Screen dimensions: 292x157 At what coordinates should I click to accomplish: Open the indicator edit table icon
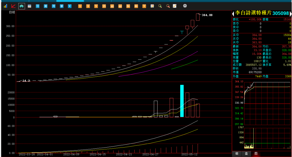click(x=152, y=6)
